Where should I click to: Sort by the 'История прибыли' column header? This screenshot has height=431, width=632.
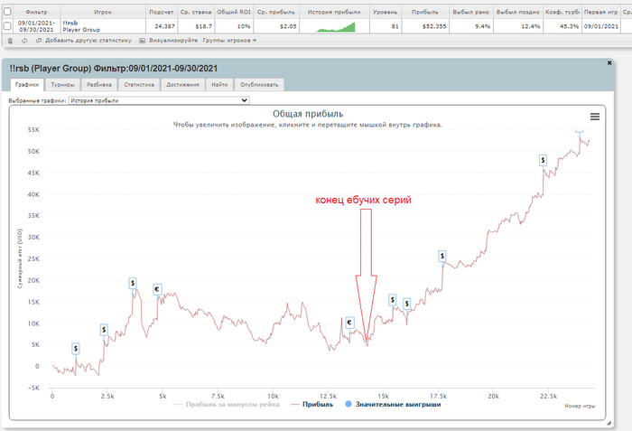[x=334, y=12]
